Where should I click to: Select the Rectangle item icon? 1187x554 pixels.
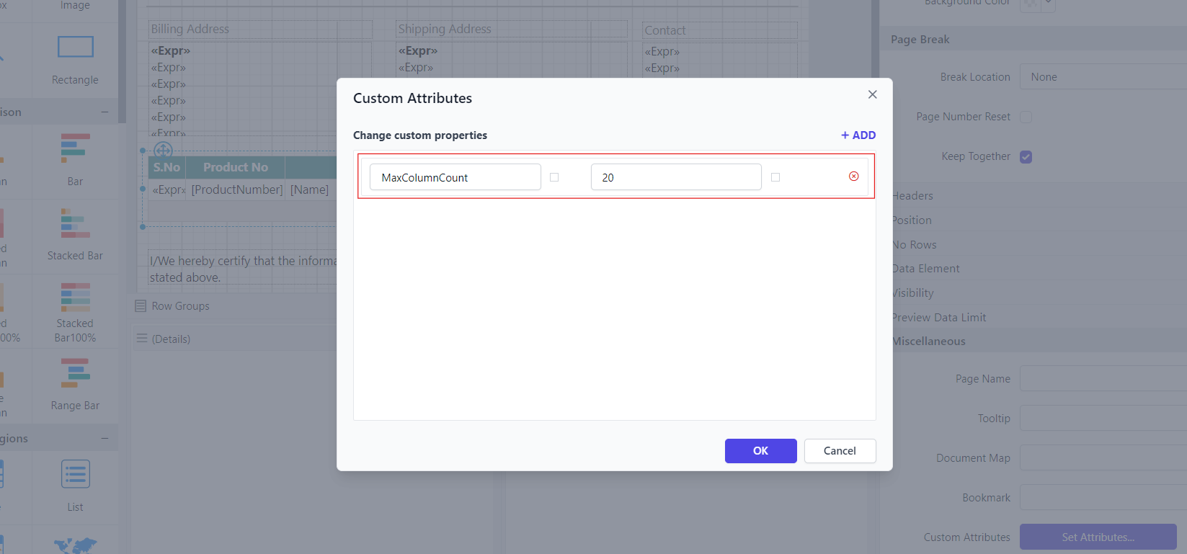[75, 47]
